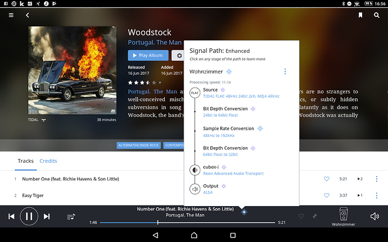Open more options for Number One track
Screen dimensions: 388x242
point(376,179)
